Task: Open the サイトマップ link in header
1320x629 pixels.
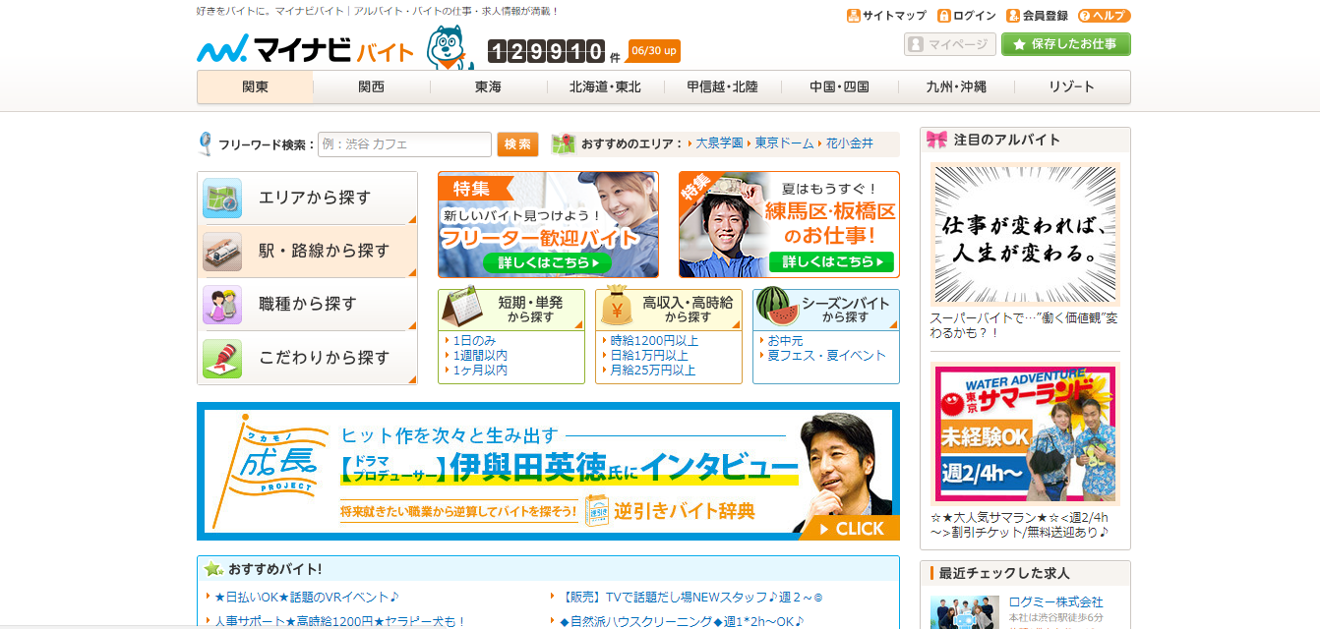Action: click(x=886, y=16)
